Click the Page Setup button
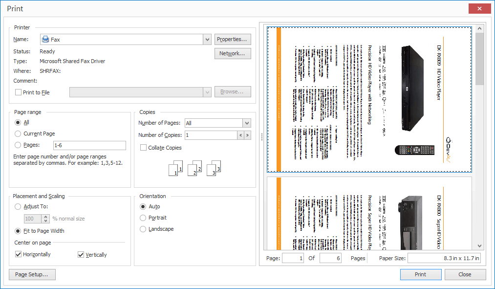The width and height of the screenshot is (495, 289). pyautogui.click(x=32, y=275)
